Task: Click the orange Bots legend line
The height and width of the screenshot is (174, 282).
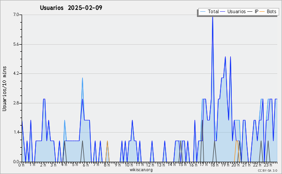Action: (262, 12)
